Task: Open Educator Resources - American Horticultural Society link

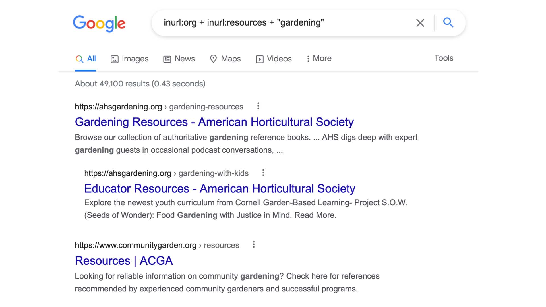Action: 220,189
